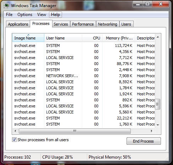173x165 pixels.
Task: Close the Windows Task Manager window
Action: click(161, 4)
